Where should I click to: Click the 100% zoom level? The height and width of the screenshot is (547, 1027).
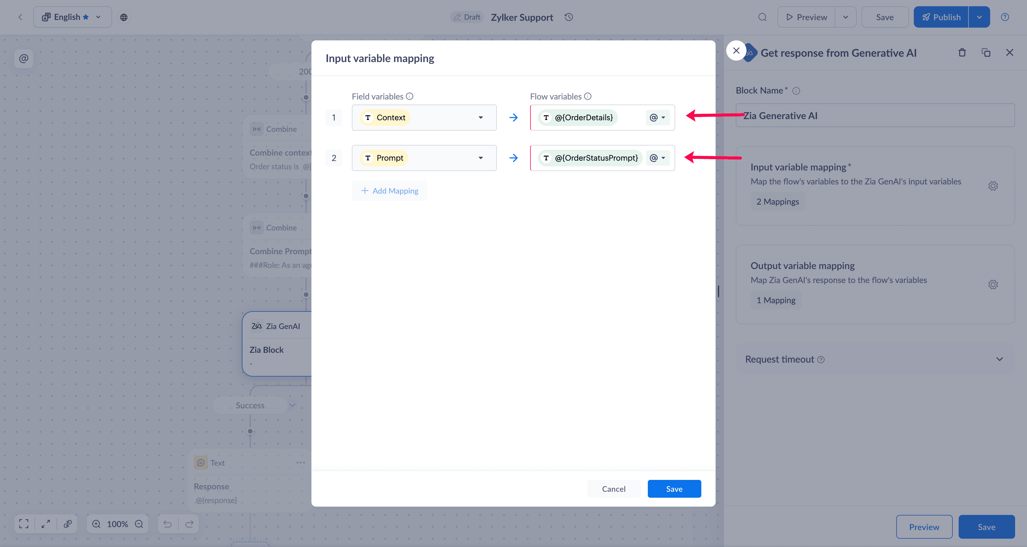pyautogui.click(x=117, y=524)
